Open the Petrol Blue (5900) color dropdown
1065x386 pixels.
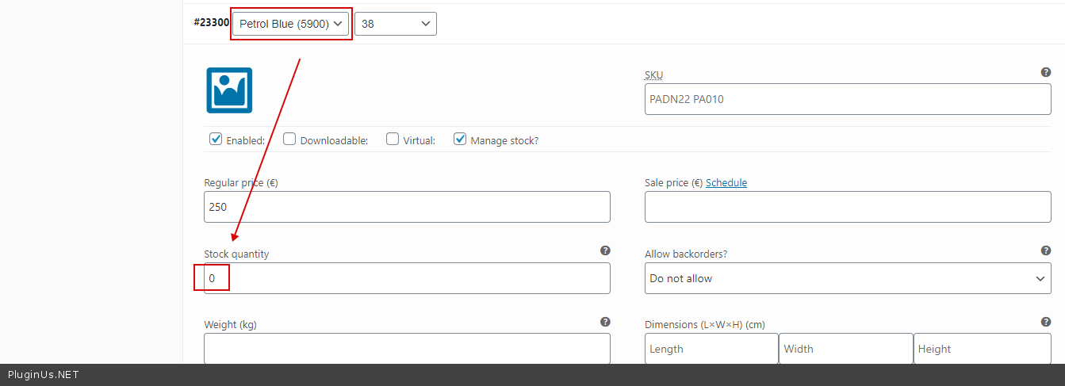291,24
